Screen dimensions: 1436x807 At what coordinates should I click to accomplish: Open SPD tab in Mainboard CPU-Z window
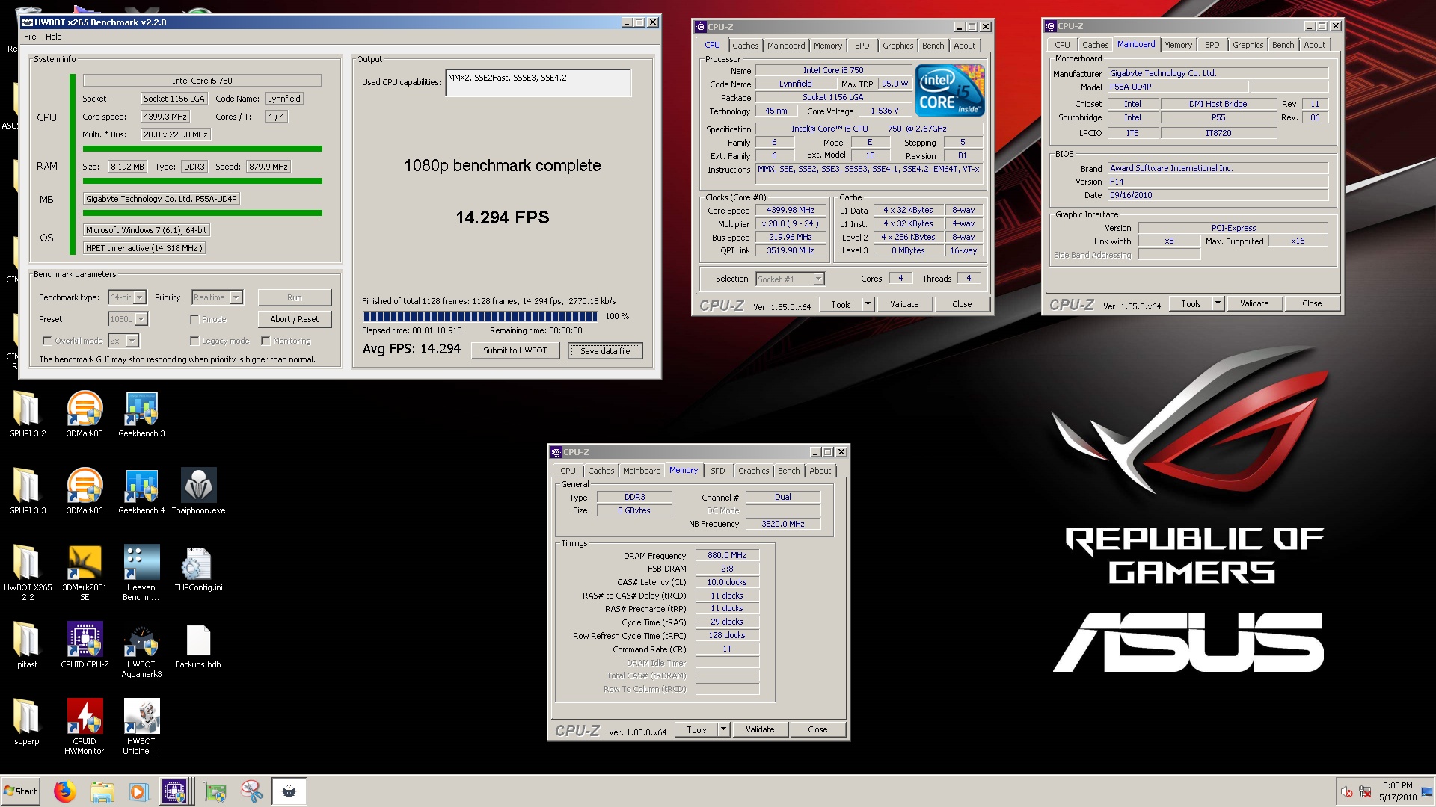tap(1212, 45)
